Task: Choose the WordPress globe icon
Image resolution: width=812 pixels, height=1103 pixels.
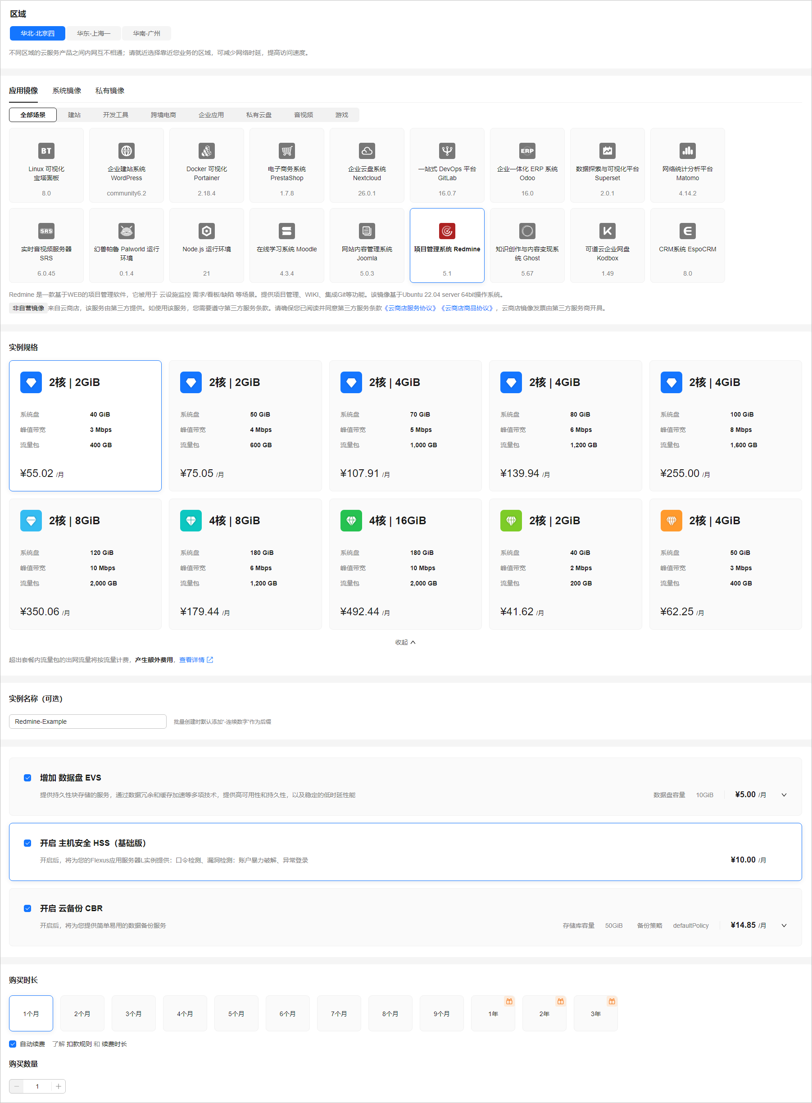Action: (x=126, y=151)
